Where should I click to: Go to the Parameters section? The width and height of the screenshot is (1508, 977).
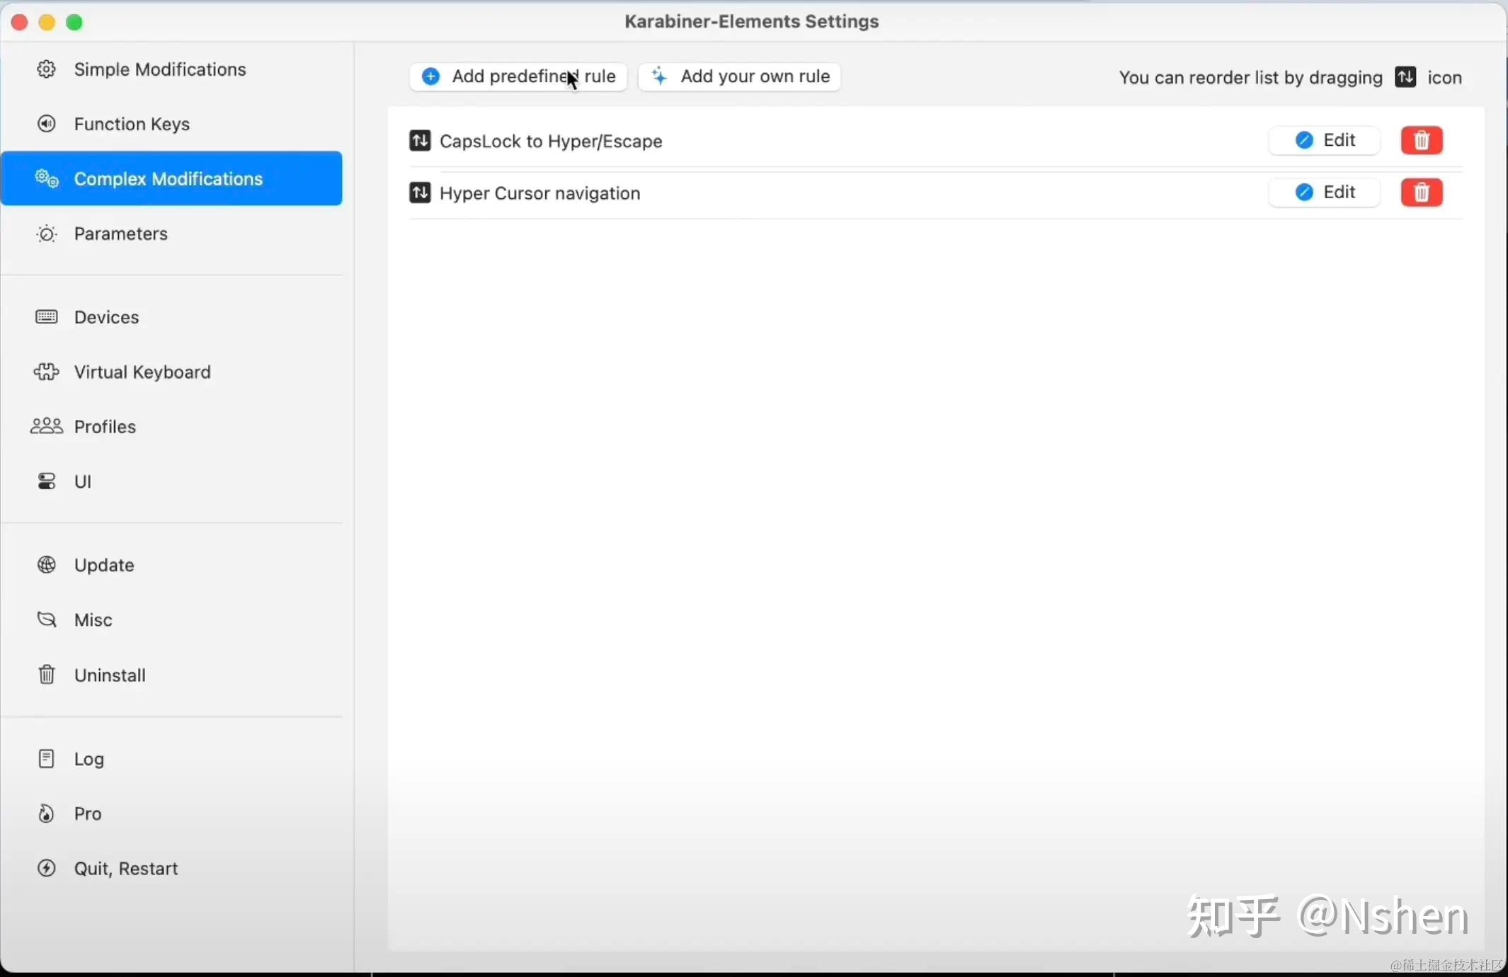[171, 234]
